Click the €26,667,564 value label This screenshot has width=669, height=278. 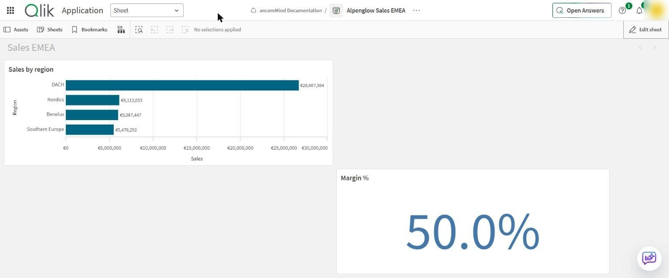pos(312,85)
